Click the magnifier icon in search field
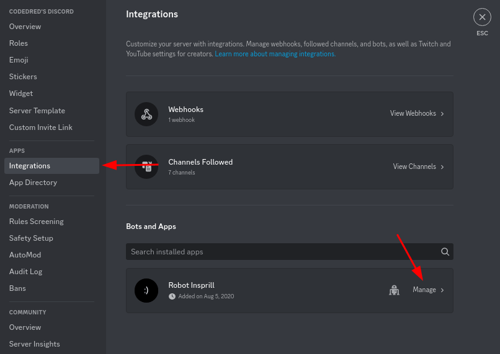 click(x=445, y=252)
